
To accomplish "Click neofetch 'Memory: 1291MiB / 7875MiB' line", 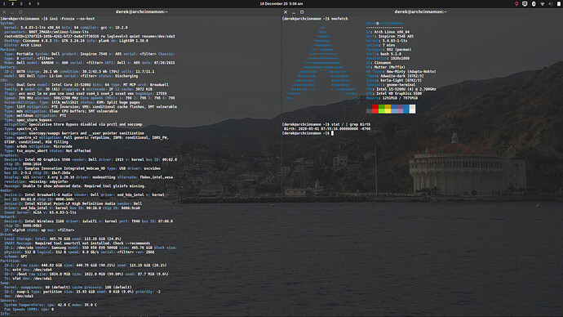I will click(x=392, y=98).
